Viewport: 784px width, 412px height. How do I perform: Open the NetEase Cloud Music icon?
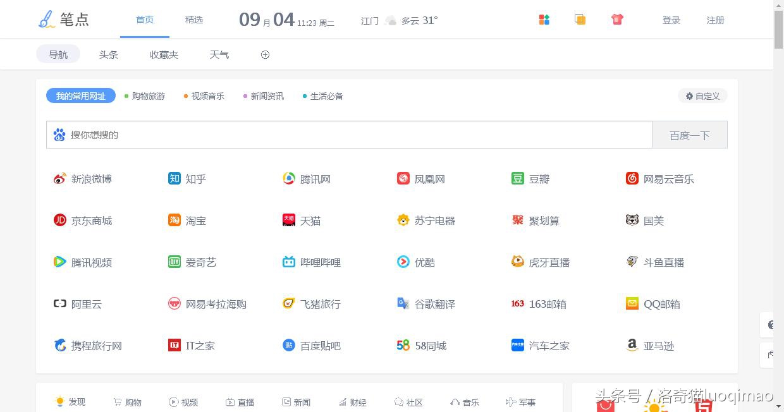(x=632, y=179)
